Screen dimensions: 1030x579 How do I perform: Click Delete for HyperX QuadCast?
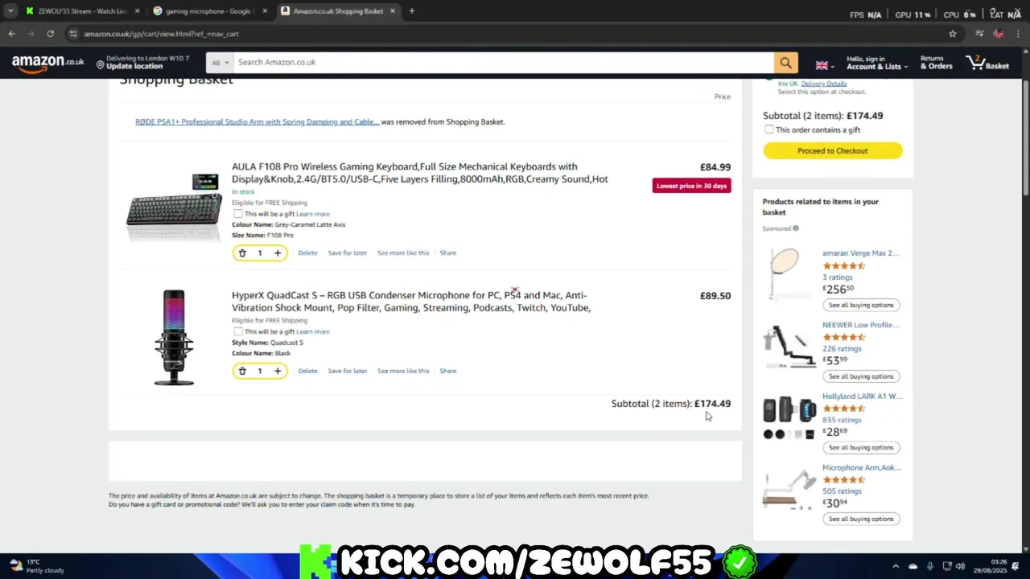(307, 371)
